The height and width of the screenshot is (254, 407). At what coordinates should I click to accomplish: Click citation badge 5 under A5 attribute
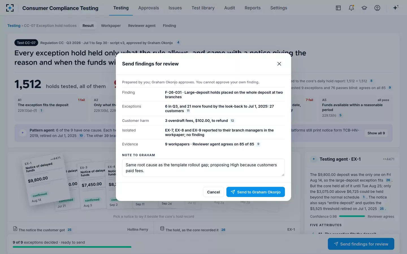click(340, 115)
